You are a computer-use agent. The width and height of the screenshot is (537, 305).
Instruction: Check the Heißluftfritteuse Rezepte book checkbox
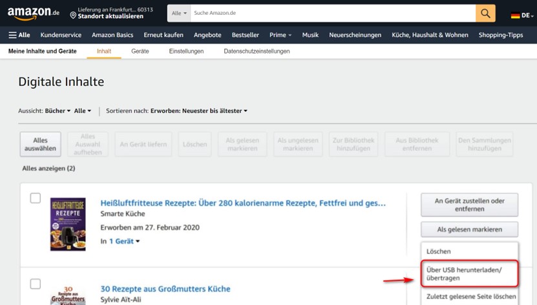tap(36, 198)
